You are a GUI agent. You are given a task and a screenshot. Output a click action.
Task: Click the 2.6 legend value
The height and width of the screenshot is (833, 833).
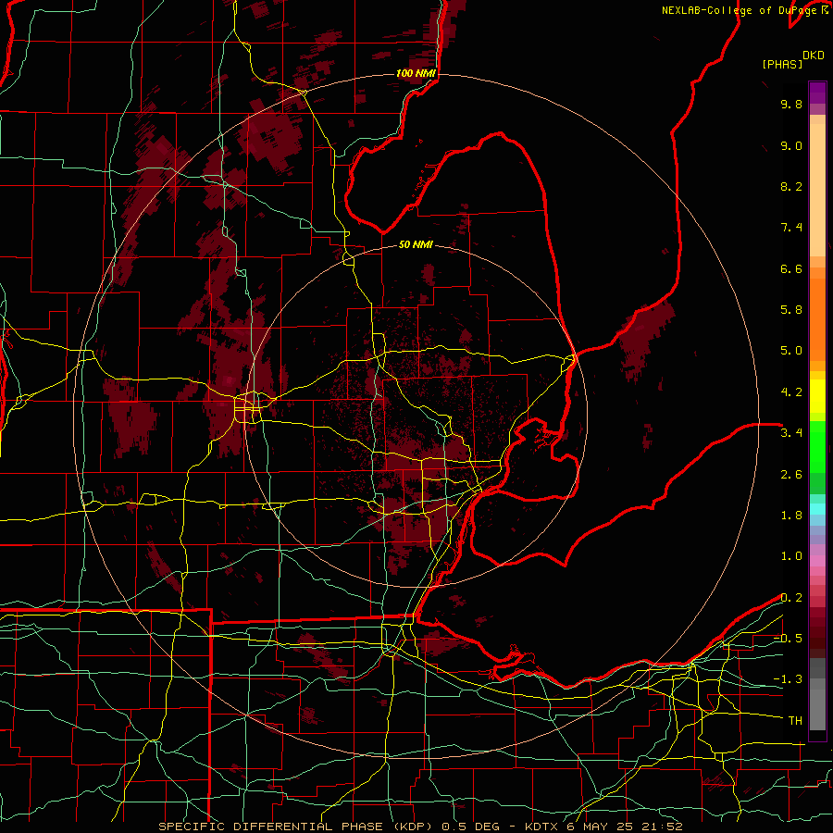791,475
